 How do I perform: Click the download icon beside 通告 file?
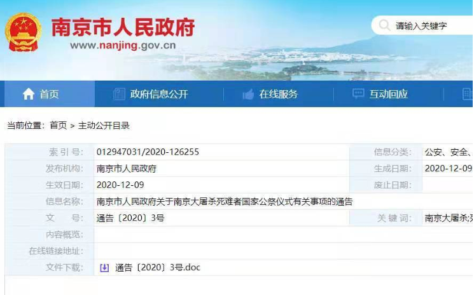104,268
